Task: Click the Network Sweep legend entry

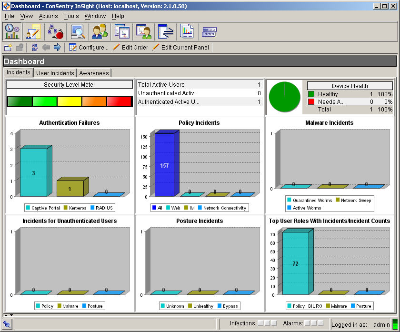Action: coord(353,200)
